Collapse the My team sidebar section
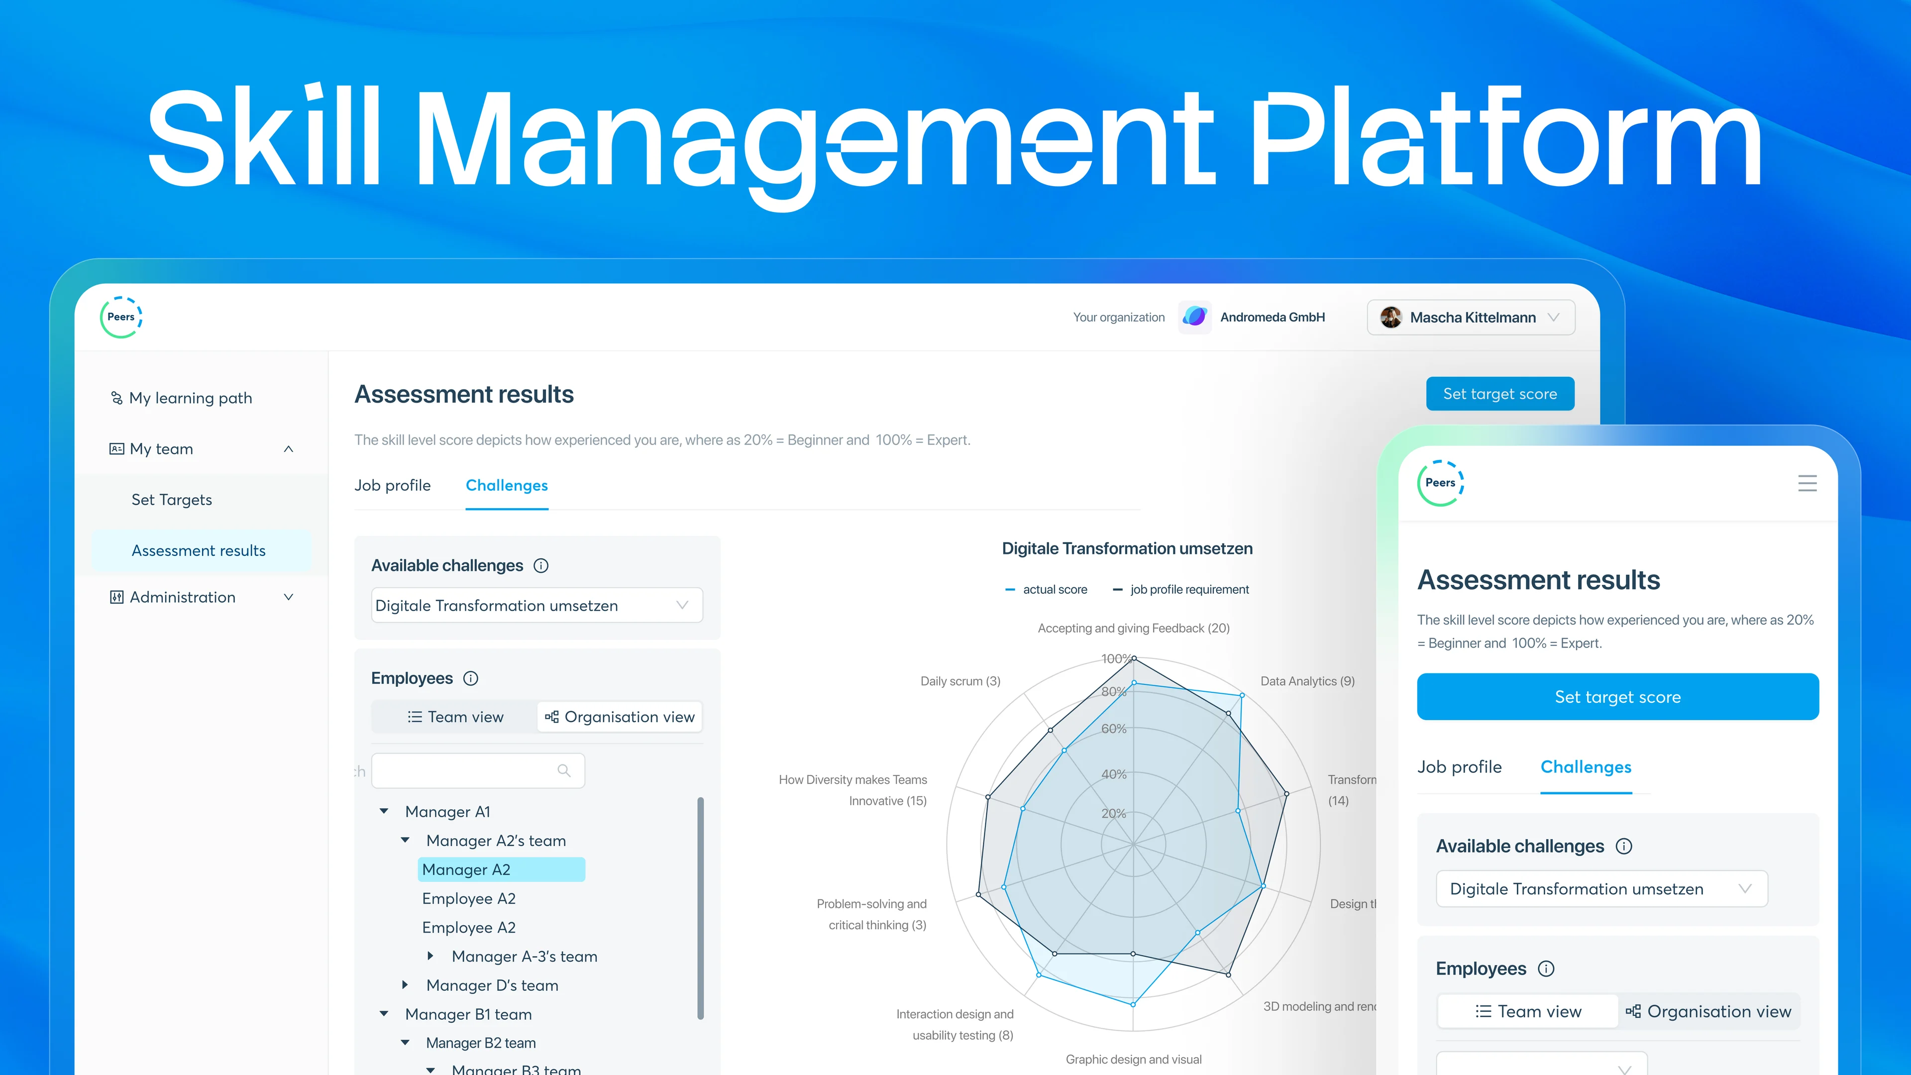1911x1075 pixels. click(x=289, y=449)
